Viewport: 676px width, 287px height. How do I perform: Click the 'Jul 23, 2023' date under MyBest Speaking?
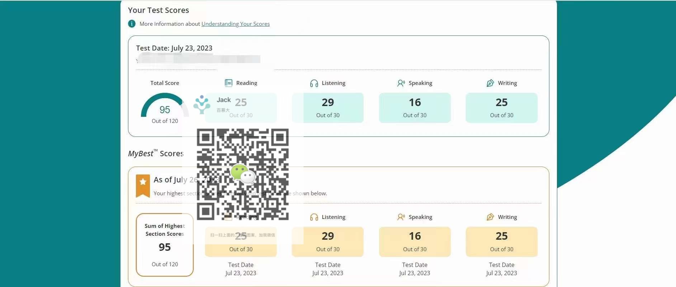pos(415,273)
